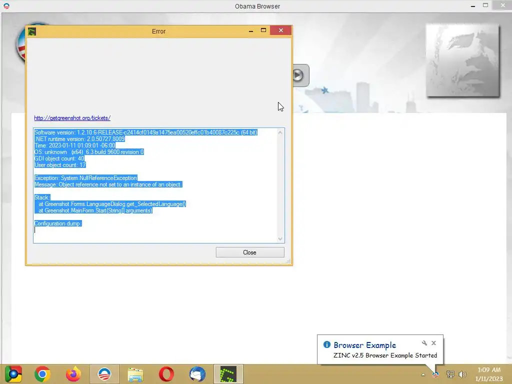The image size is (512, 384).
Task: Maximize the Error dialog
Action: [x=263, y=30]
